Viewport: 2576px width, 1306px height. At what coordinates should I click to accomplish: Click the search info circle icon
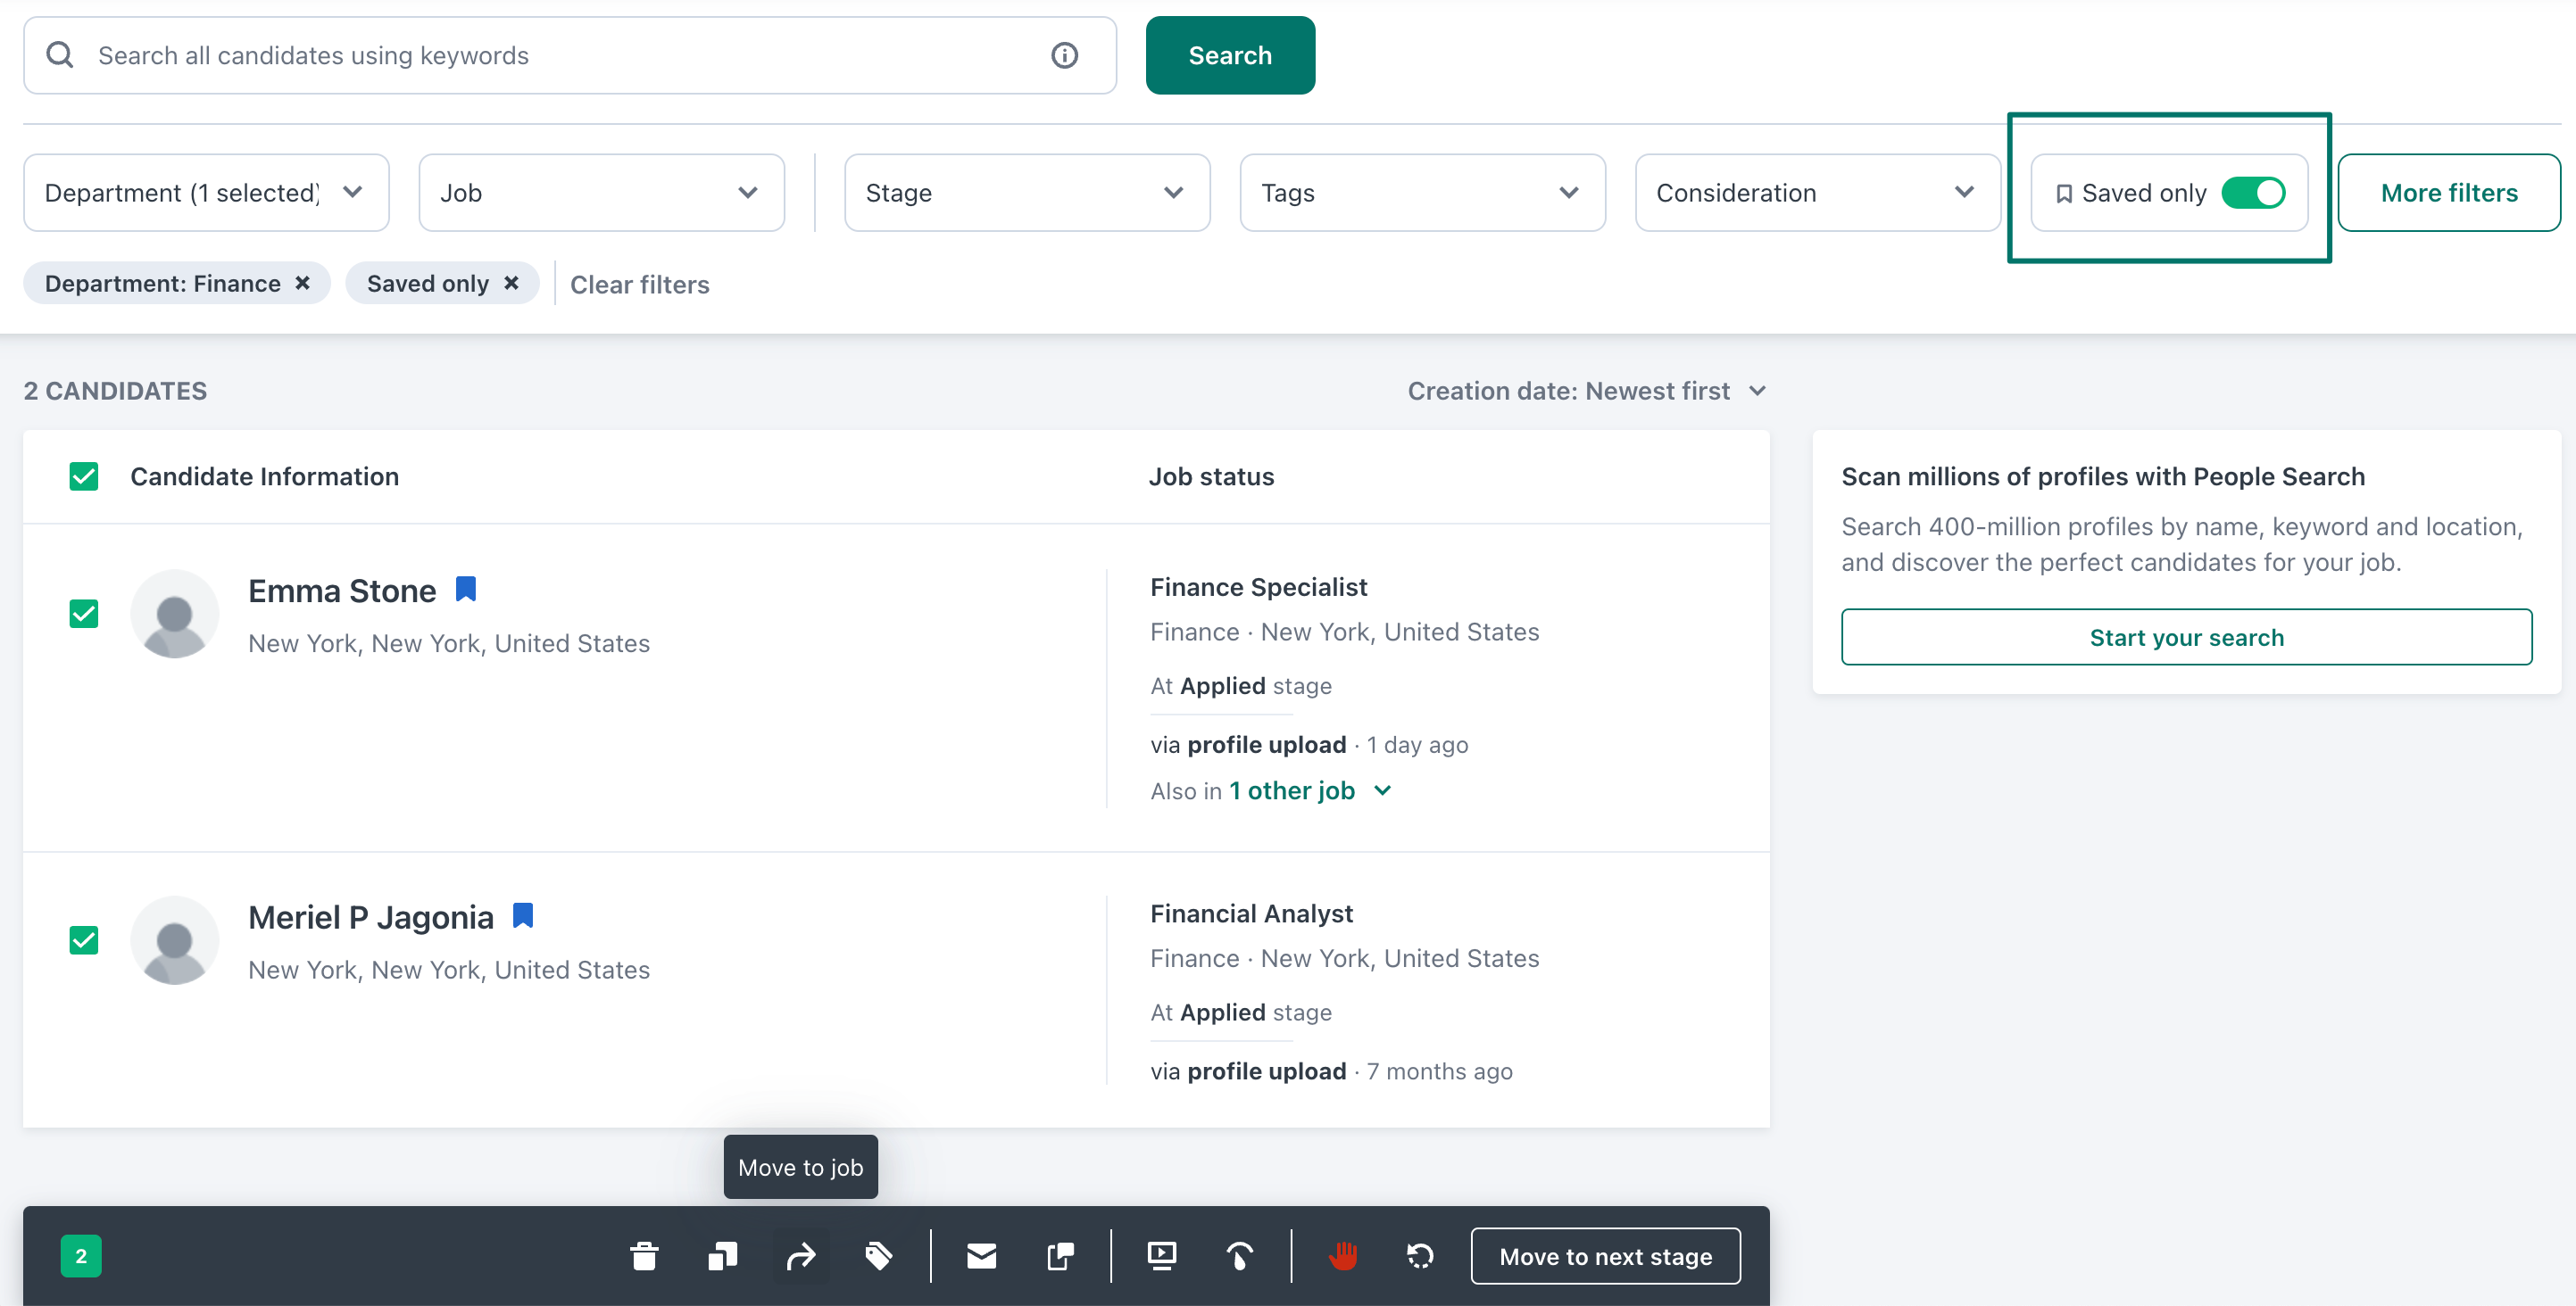click(1064, 56)
